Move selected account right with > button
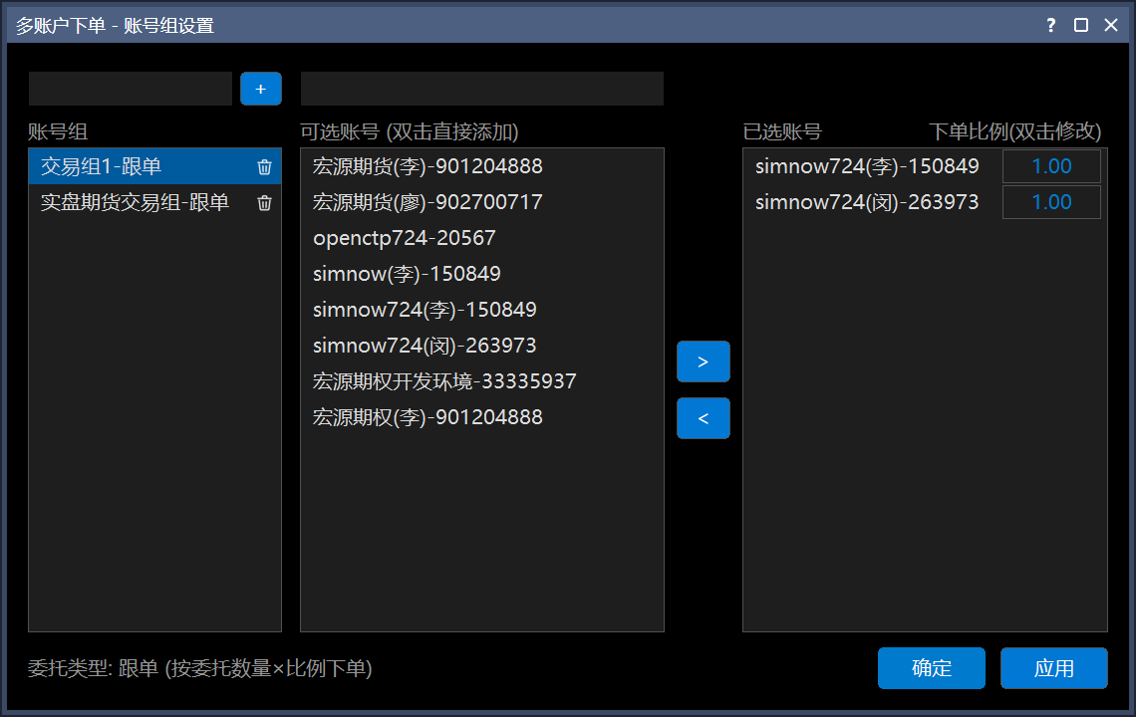Viewport: 1136px width, 717px height. (703, 361)
